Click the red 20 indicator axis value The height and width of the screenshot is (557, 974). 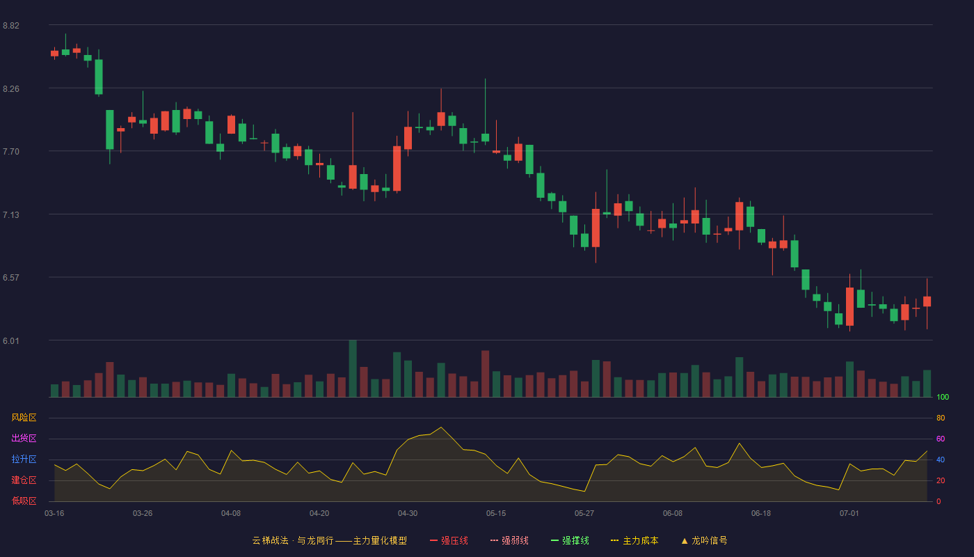coord(941,480)
